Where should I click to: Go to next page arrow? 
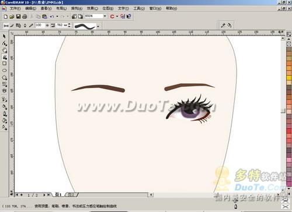click(44, 195)
